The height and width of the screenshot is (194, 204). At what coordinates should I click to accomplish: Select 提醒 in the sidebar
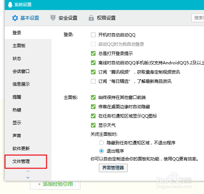28,97
